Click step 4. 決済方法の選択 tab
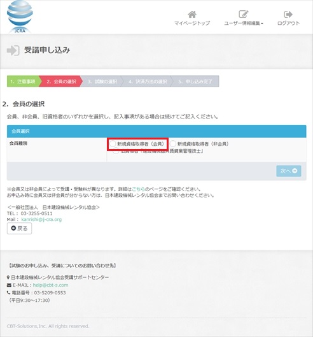Screen dimensions: 313x337 coord(148,82)
